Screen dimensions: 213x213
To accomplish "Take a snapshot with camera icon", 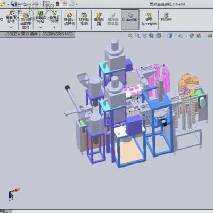I will pos(166,17).
